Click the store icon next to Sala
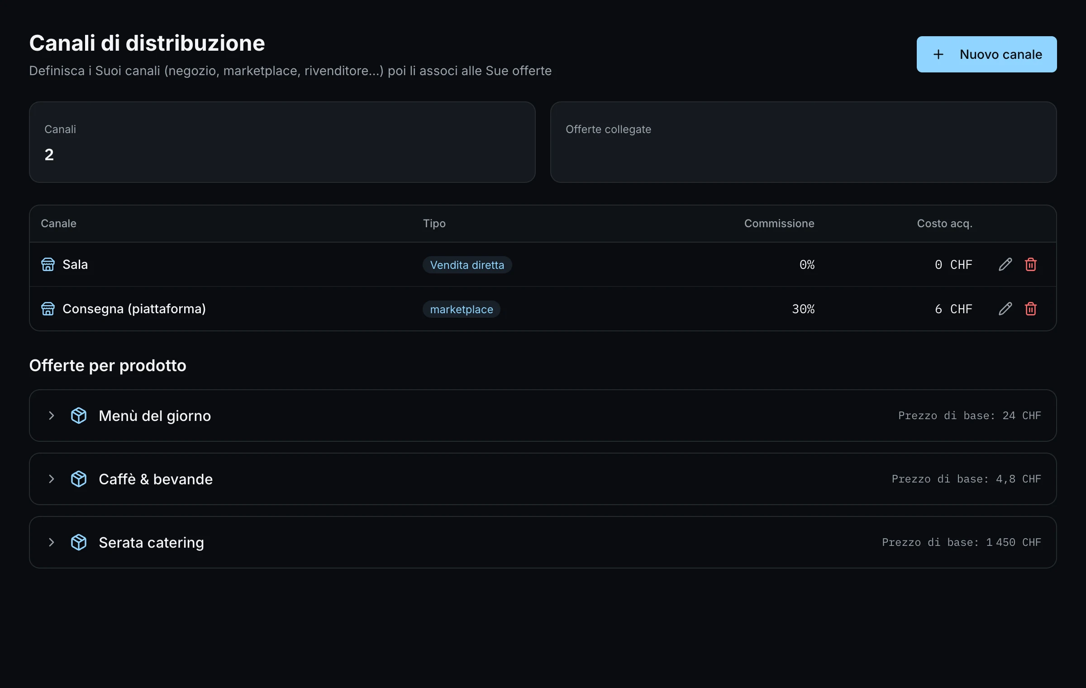 48,264
